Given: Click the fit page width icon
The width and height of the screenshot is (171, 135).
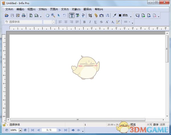Looking at the screenshot, I should 36,16.
